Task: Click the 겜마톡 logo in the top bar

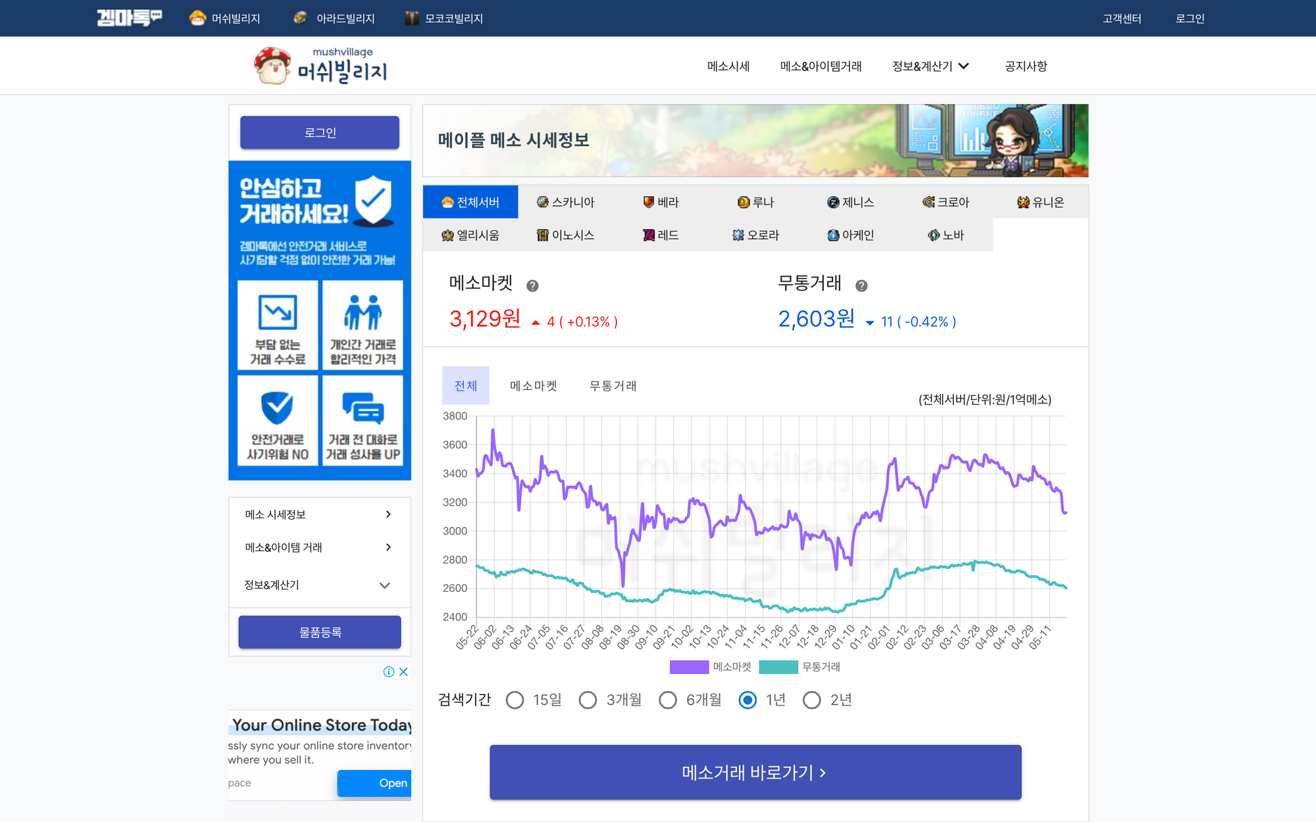Action: (x=129, y=18)
